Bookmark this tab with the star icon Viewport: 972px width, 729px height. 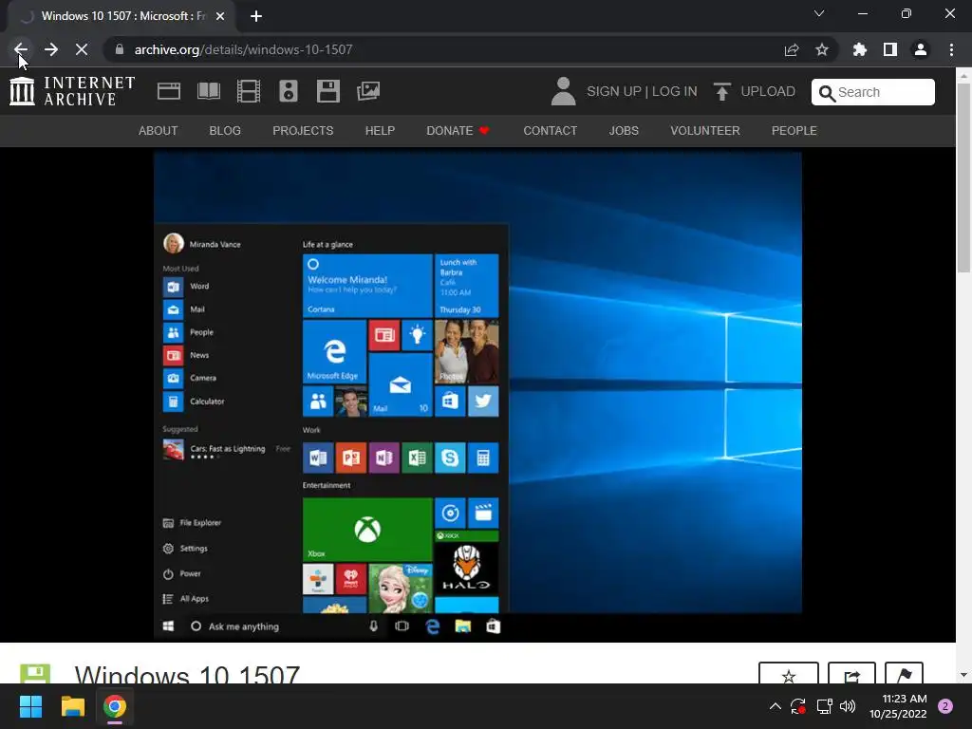click(822, 49)
